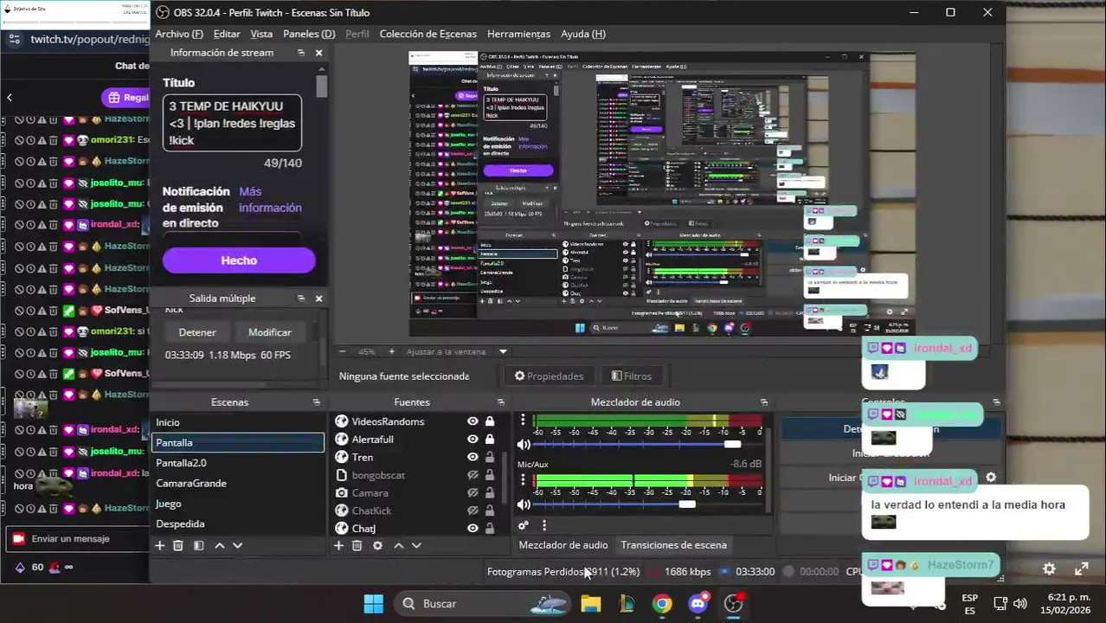Close the Salida múltiple panel
The height and width of the screenshot is (623, 1106).
click(318, 299)
